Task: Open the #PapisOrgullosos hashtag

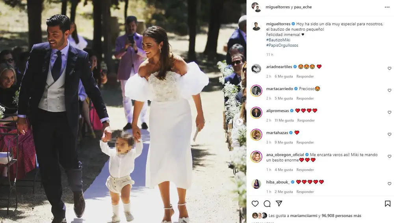Action: [282, 45]
